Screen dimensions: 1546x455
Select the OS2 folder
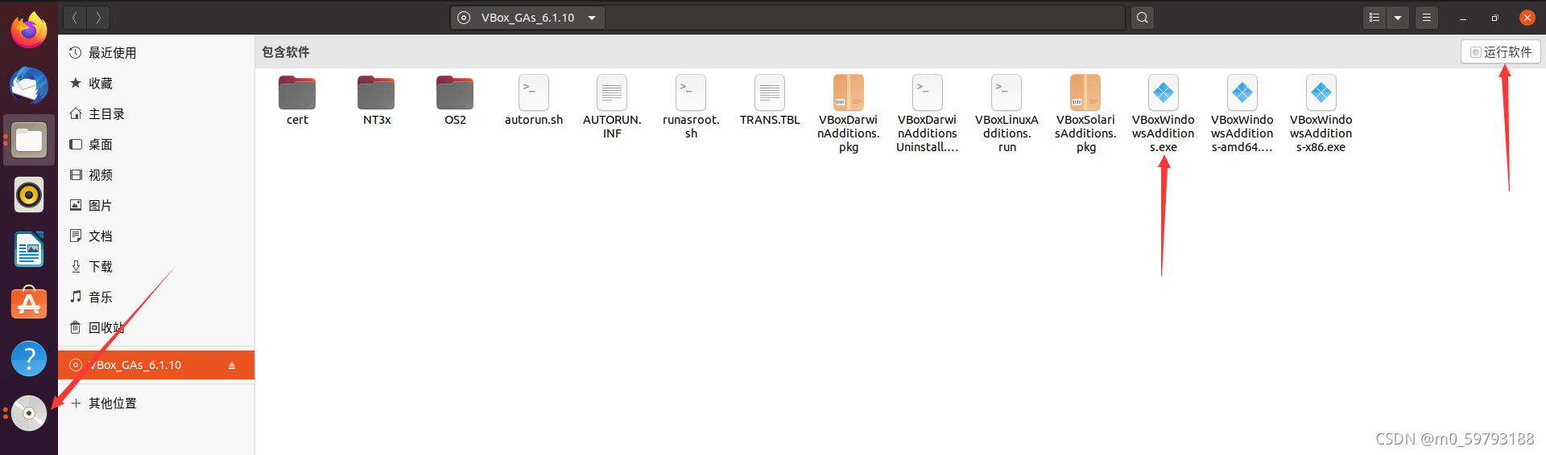pyautogui.click(x=455, y=100)
